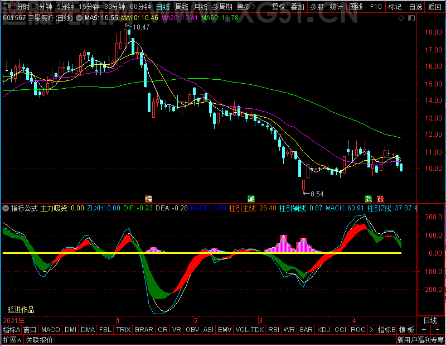446x346 pixels.
Task: Select the WR indicator tab
Action: coord(289,330)
